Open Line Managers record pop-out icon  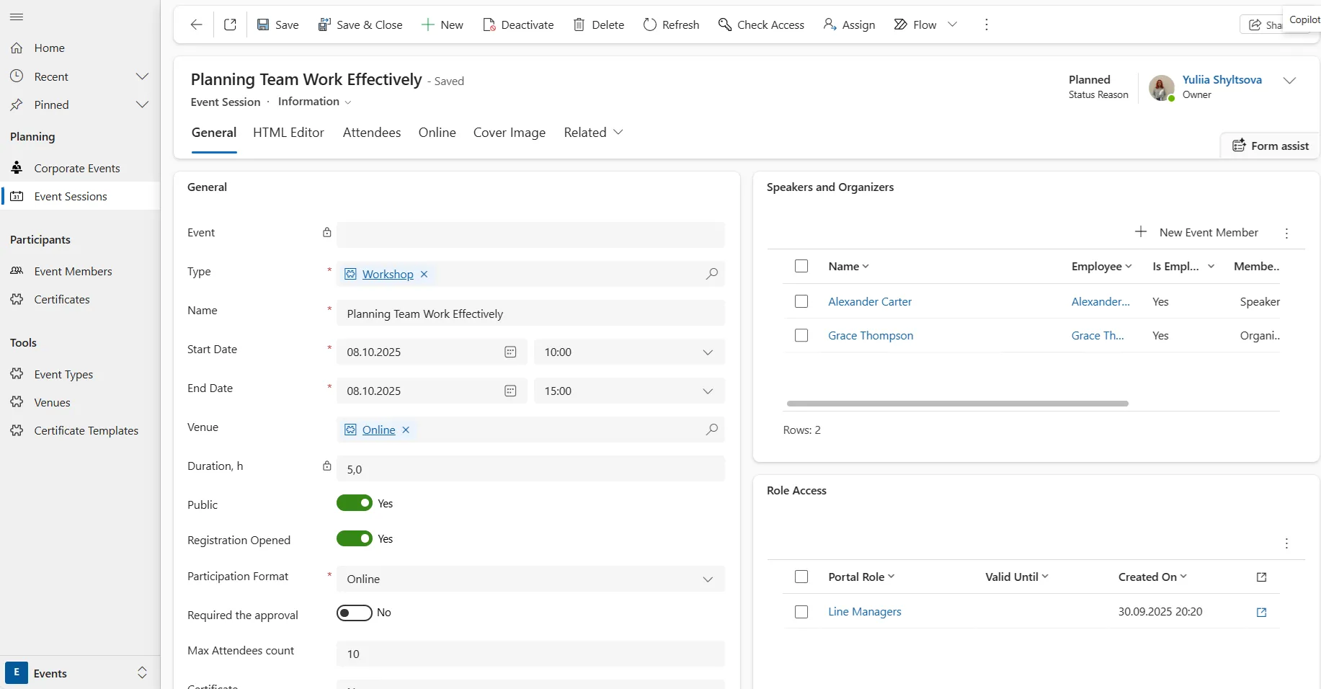click(1261, 612)
